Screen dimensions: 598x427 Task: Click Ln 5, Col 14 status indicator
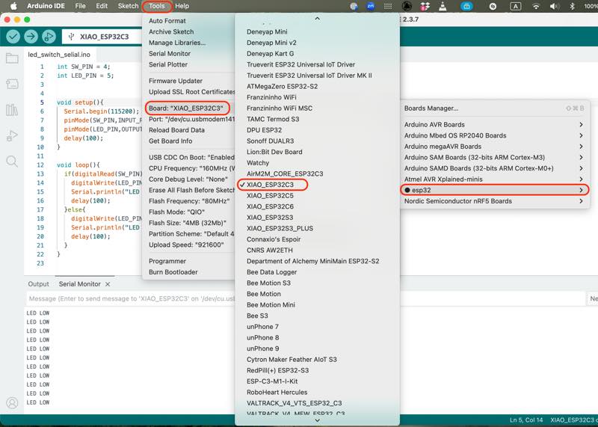tap(526, 420)
